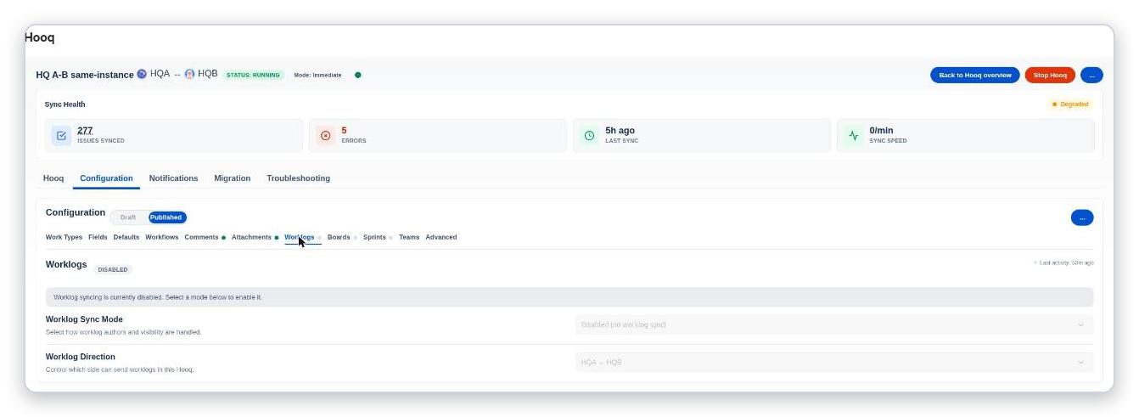This screenshot has width=1139, height=417.
Task: Click the 277 issues synced value
Action: coord(85,131)
